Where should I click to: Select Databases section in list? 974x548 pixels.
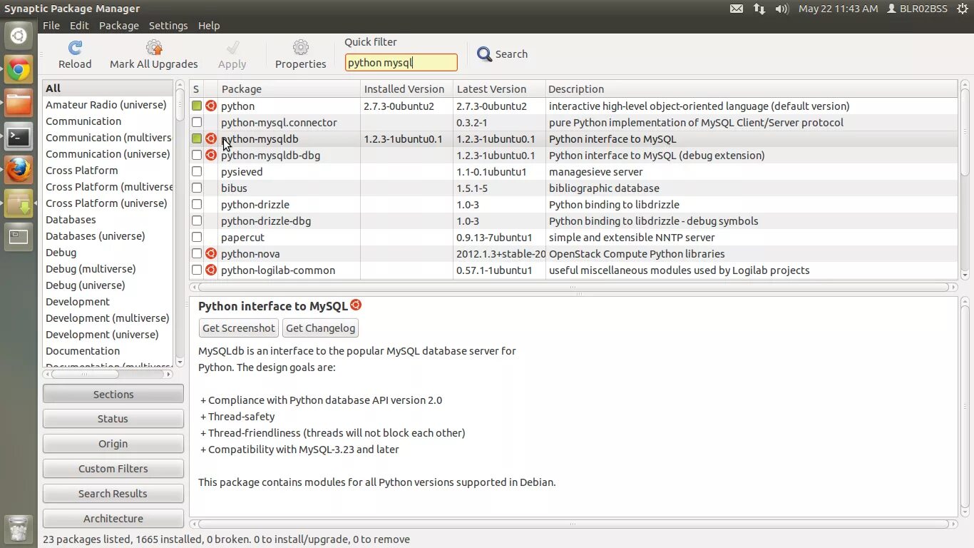(71, 220)
